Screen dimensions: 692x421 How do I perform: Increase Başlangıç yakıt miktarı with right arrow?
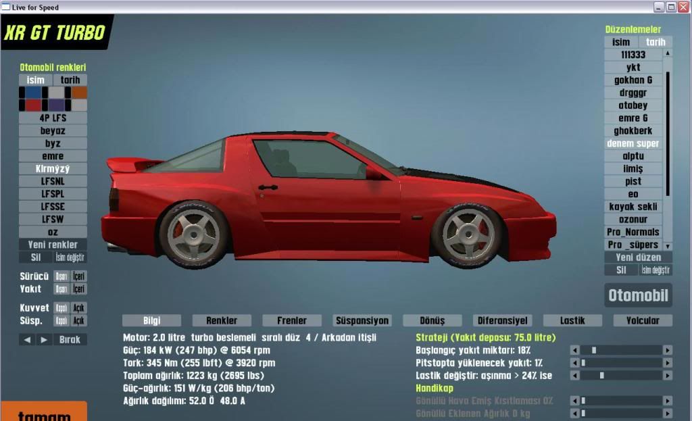(x=667, y=351)
